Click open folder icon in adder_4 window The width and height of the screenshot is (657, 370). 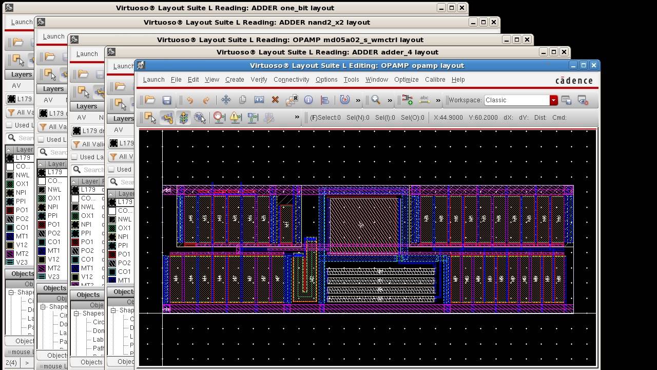[120, 86]
